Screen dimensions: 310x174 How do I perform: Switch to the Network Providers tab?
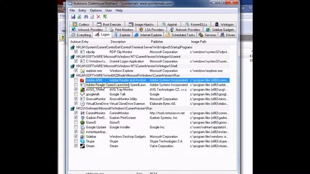[x=185, y=30]
